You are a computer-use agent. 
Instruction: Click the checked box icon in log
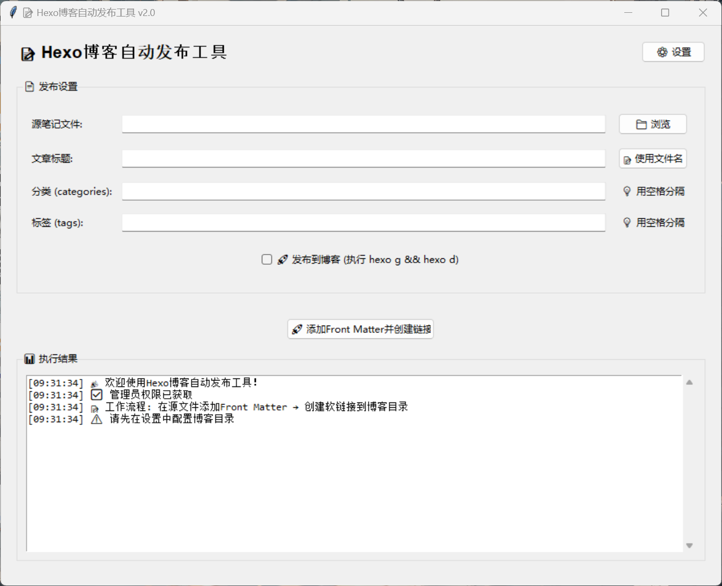click(x=97, y=395)
